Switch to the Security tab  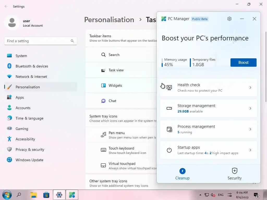234,174
